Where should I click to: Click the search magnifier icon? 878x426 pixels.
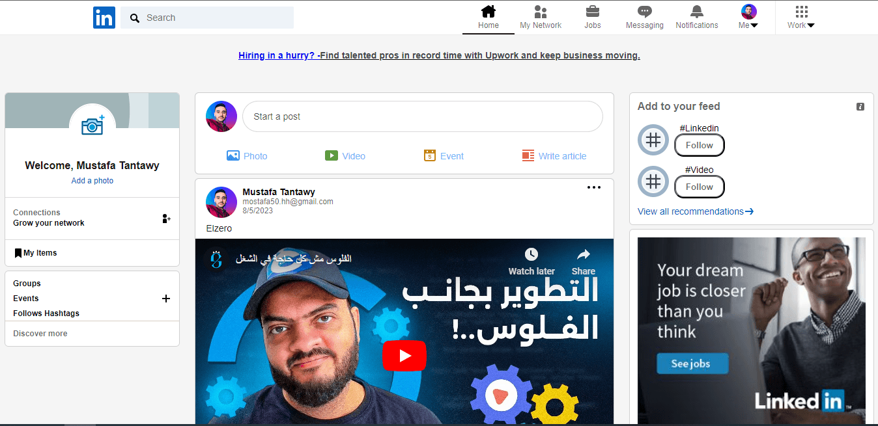click(135, 18)
